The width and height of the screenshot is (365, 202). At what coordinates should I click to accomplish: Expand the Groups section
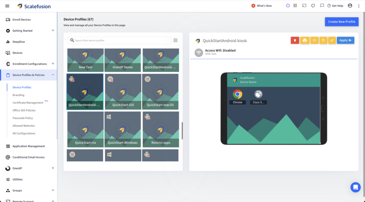pyautogui.click(x=53, y=190)
